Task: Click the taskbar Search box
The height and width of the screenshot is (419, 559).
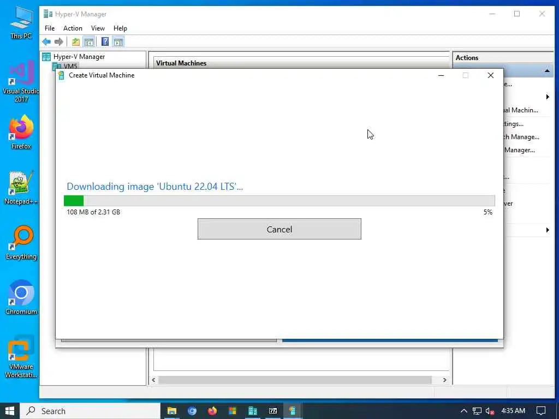Action: 90,411
